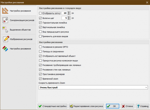This screenshot has width=150, height=110.
Task: Click the green checkmark Стандартные настройки icon
Action: [40, 106]
